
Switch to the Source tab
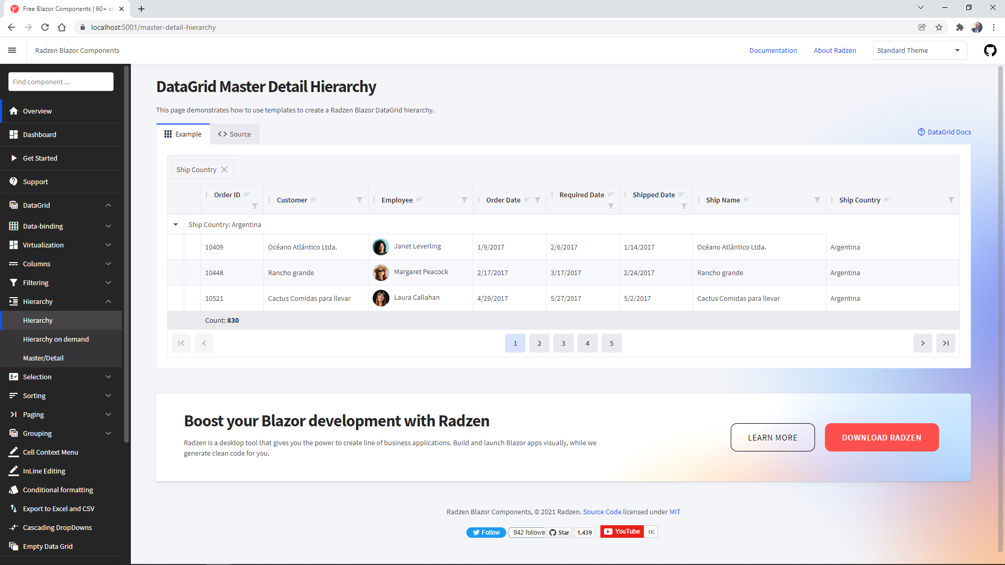[x=234, y=134]
